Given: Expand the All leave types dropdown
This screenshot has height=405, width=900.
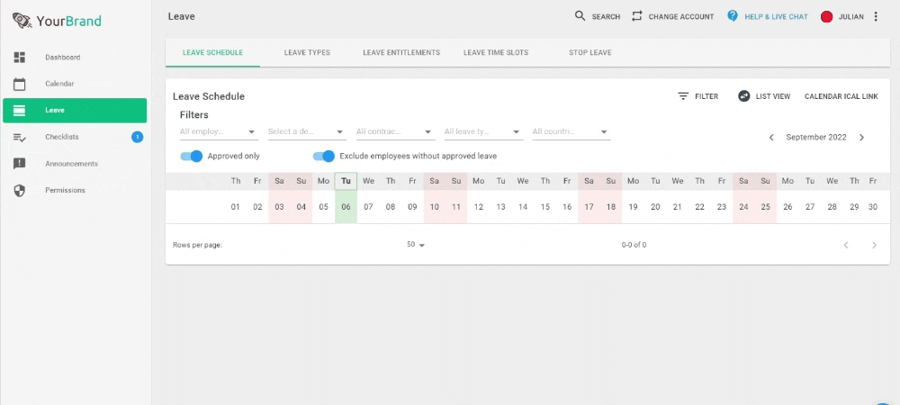Looking at the screenshot, I should click(484, 132).
